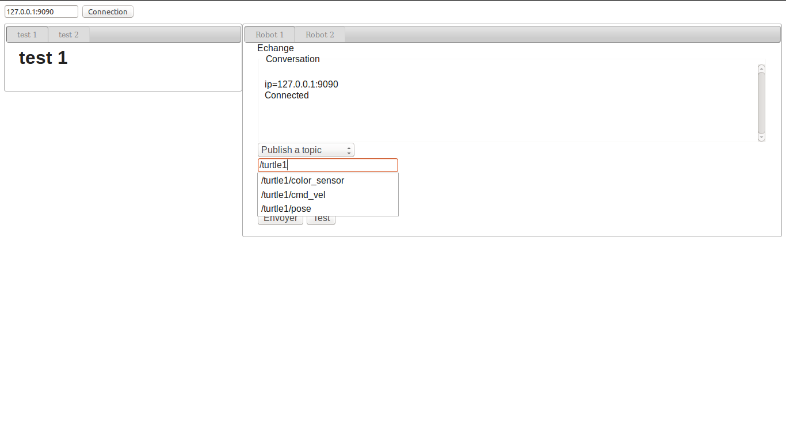Click the conversation scrollbar thumb
This screenshot has height=442, width=786.
point(761,102)
